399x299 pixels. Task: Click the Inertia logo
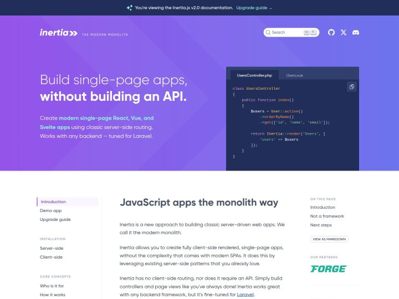[x=59, y=33]
